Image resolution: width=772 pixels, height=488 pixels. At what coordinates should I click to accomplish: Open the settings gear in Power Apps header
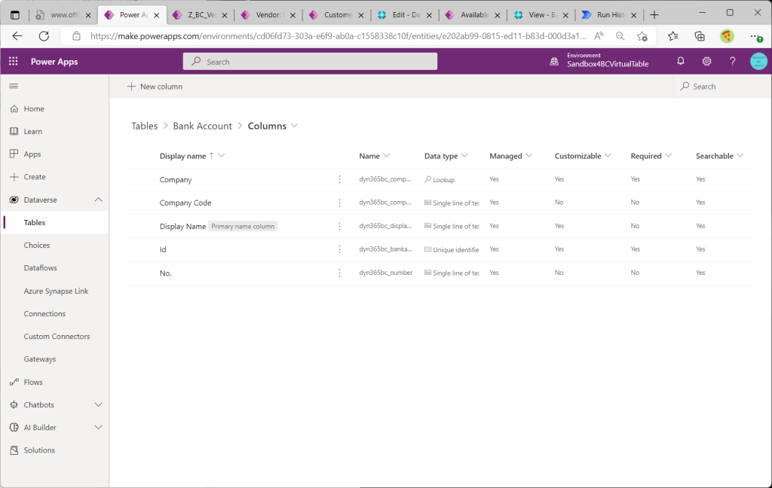[x=706, y=62]
